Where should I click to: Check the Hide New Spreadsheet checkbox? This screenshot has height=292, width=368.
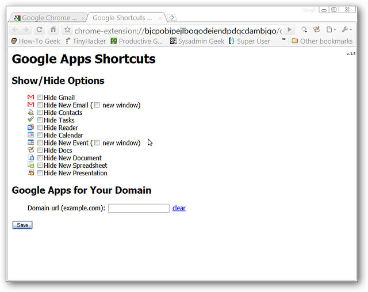[x=40, y=165]
